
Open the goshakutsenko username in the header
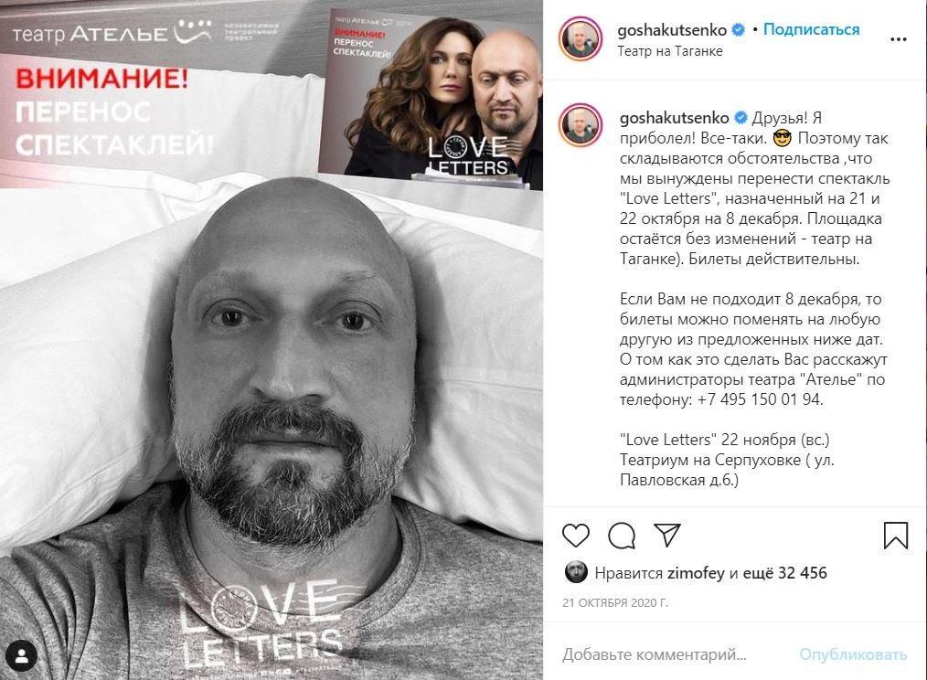pos(672,29)
